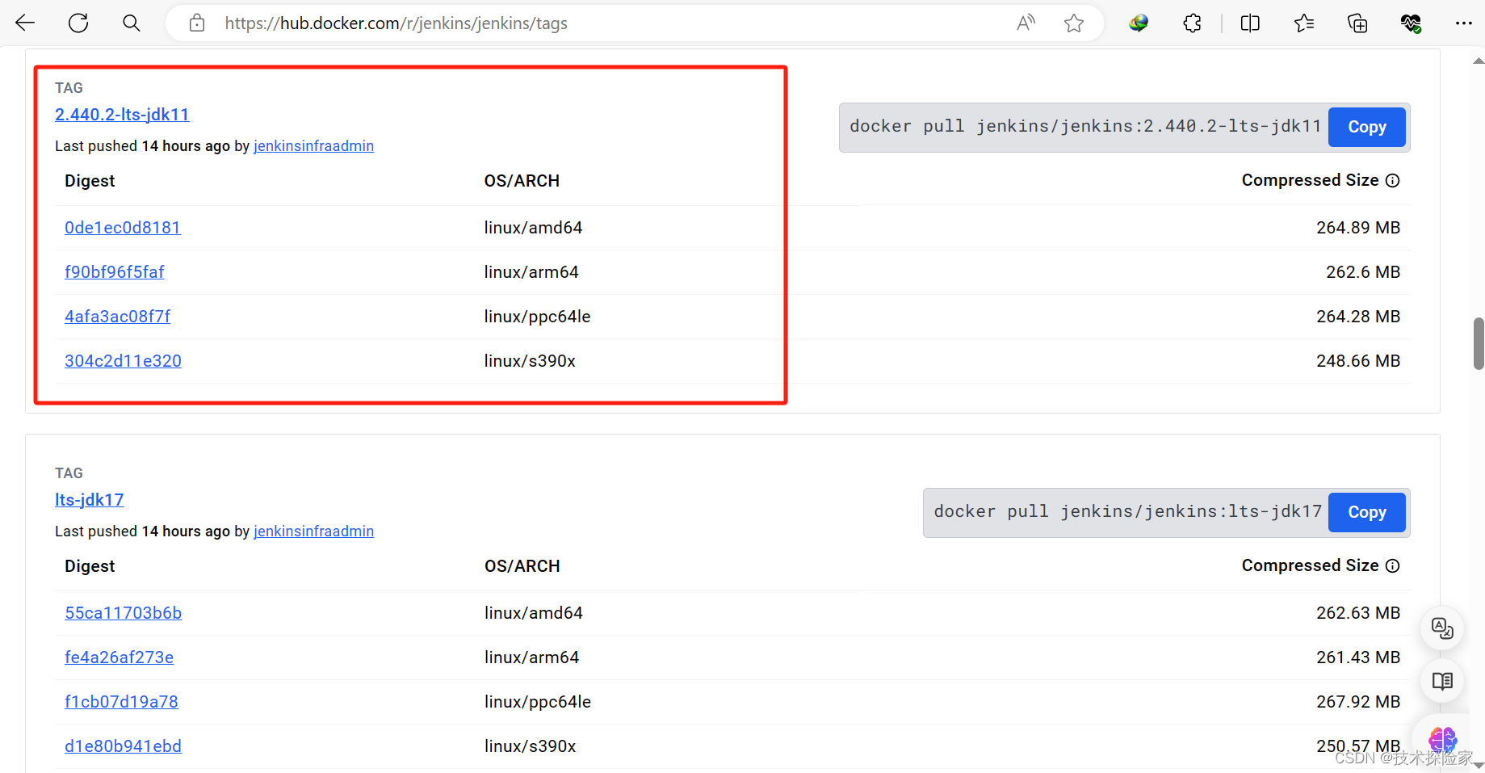Reload the Docker Hub page
Viewport: 1485px width, 773px height.
click(78, 23)
